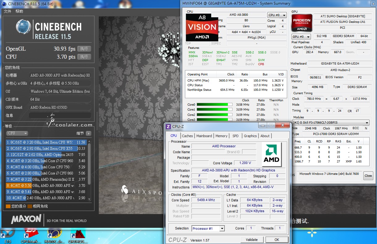Image resolution: width=377 pixels, height=244 pixels.
Task: Switch to the About tab in CPU-Z
Action: point(265,136)
